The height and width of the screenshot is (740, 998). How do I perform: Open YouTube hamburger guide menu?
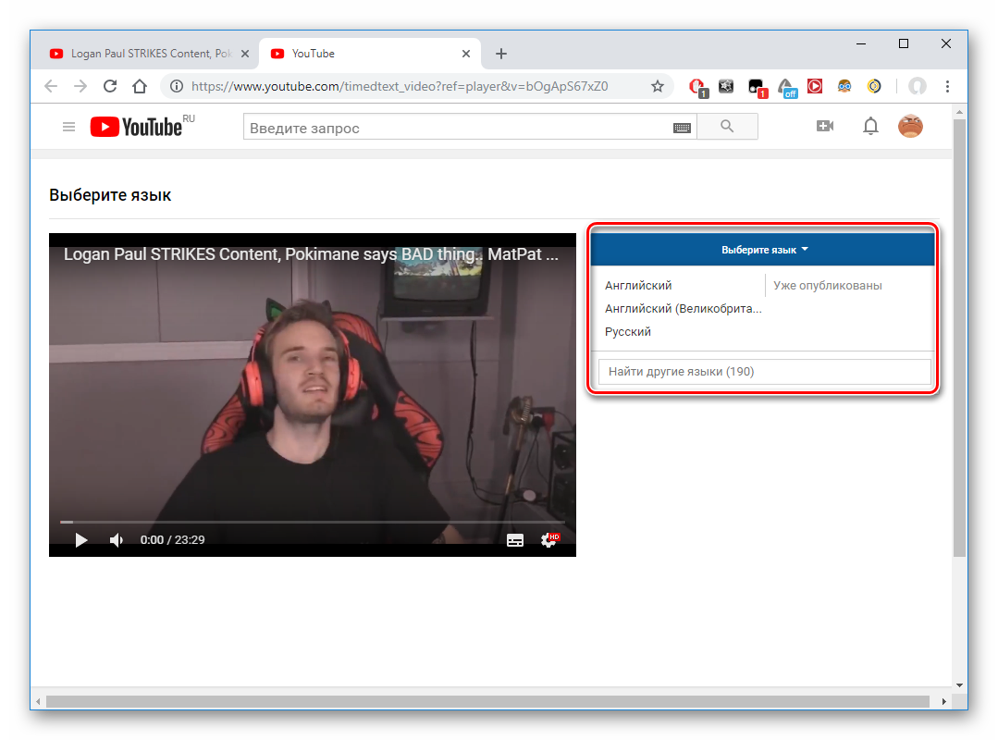point(68,127)
